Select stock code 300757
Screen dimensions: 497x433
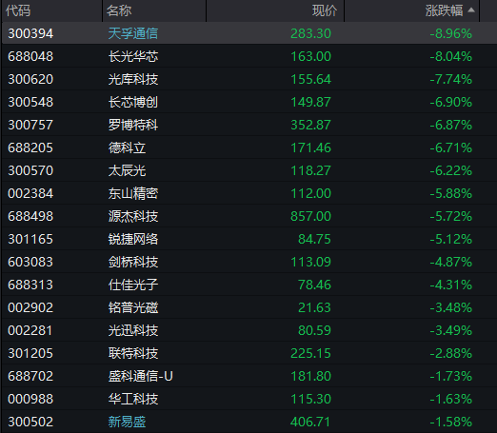(x=30, y=125)
